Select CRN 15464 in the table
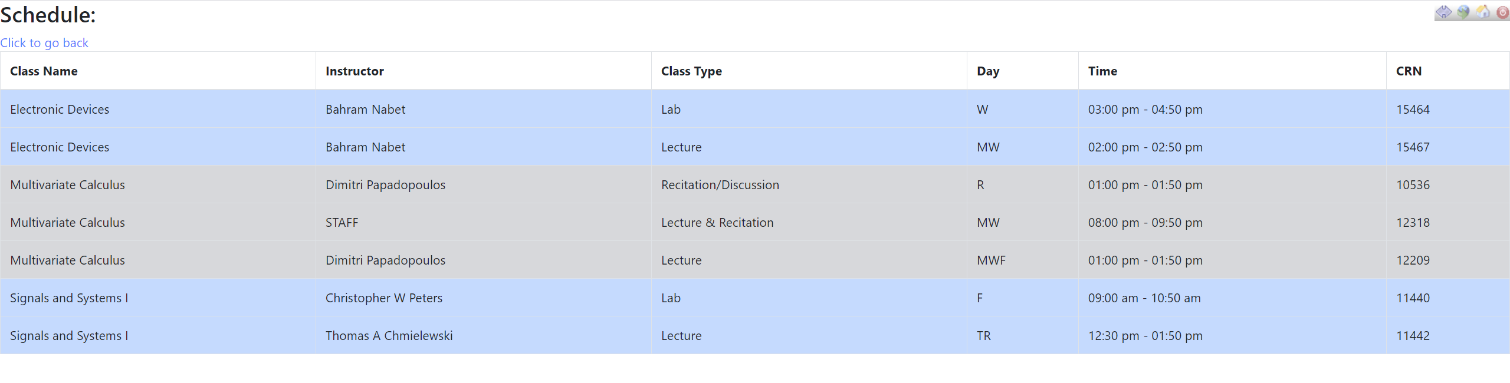This screenshot has height=383, width=1510. 1413,110
